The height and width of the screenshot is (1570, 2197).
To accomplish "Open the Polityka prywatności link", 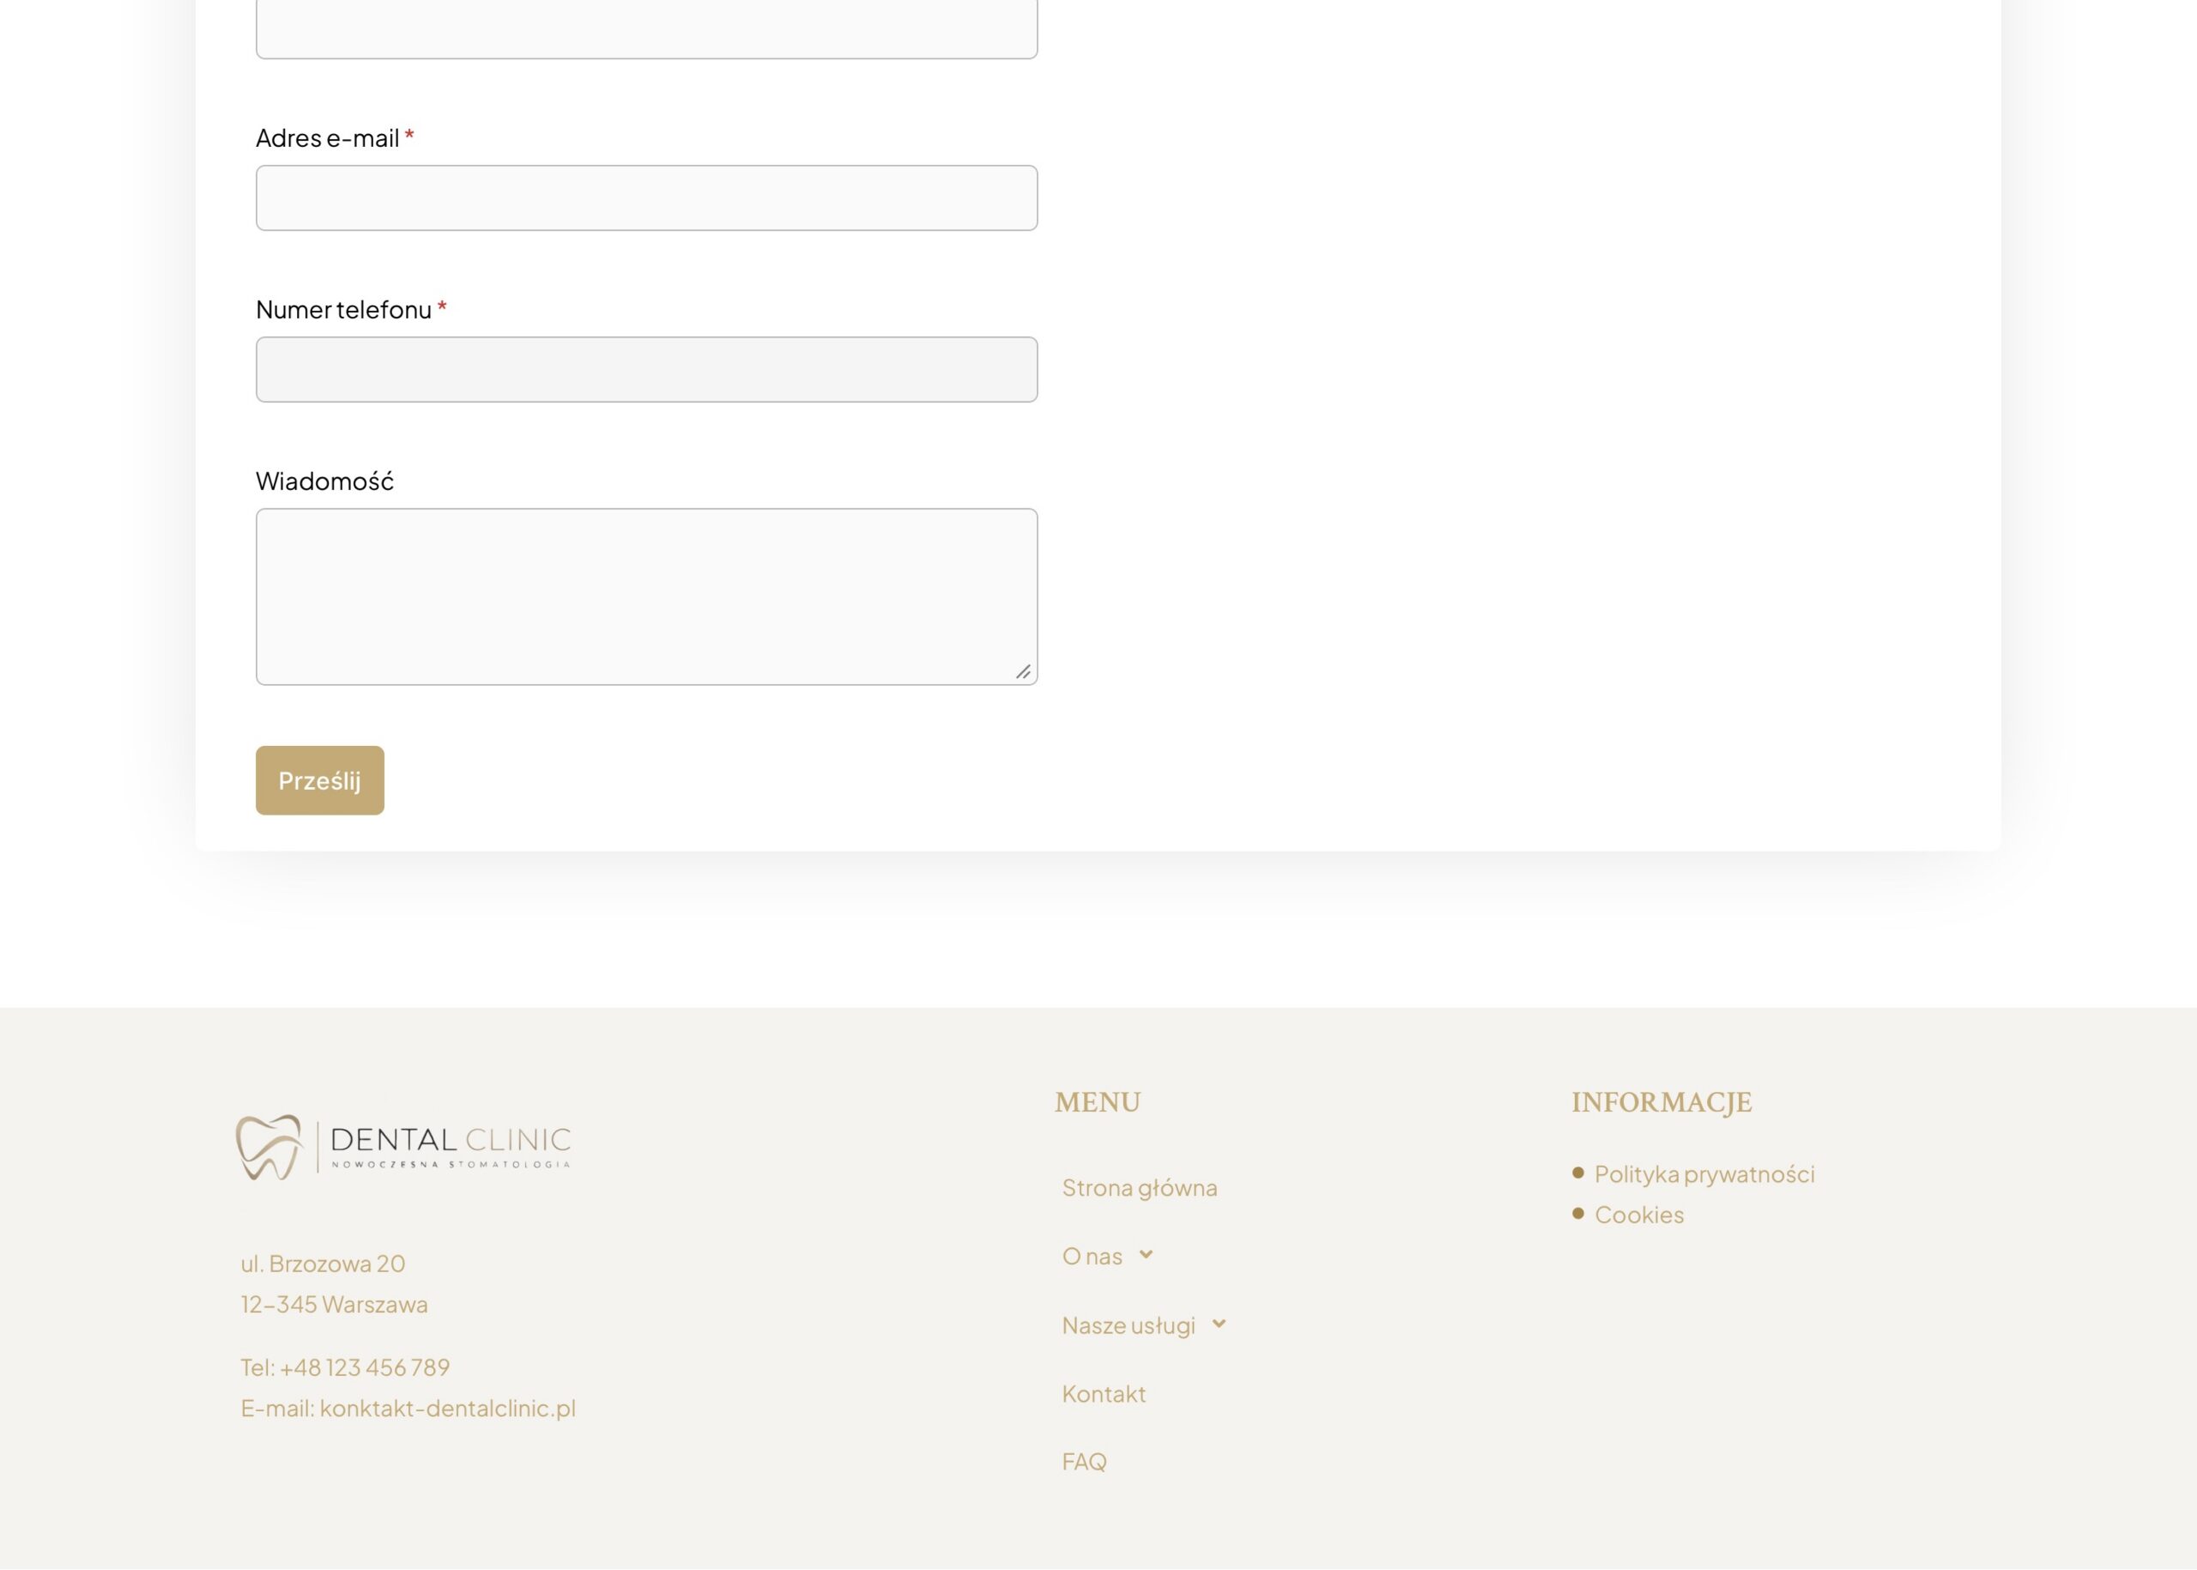I will tap(1705, 1173).
